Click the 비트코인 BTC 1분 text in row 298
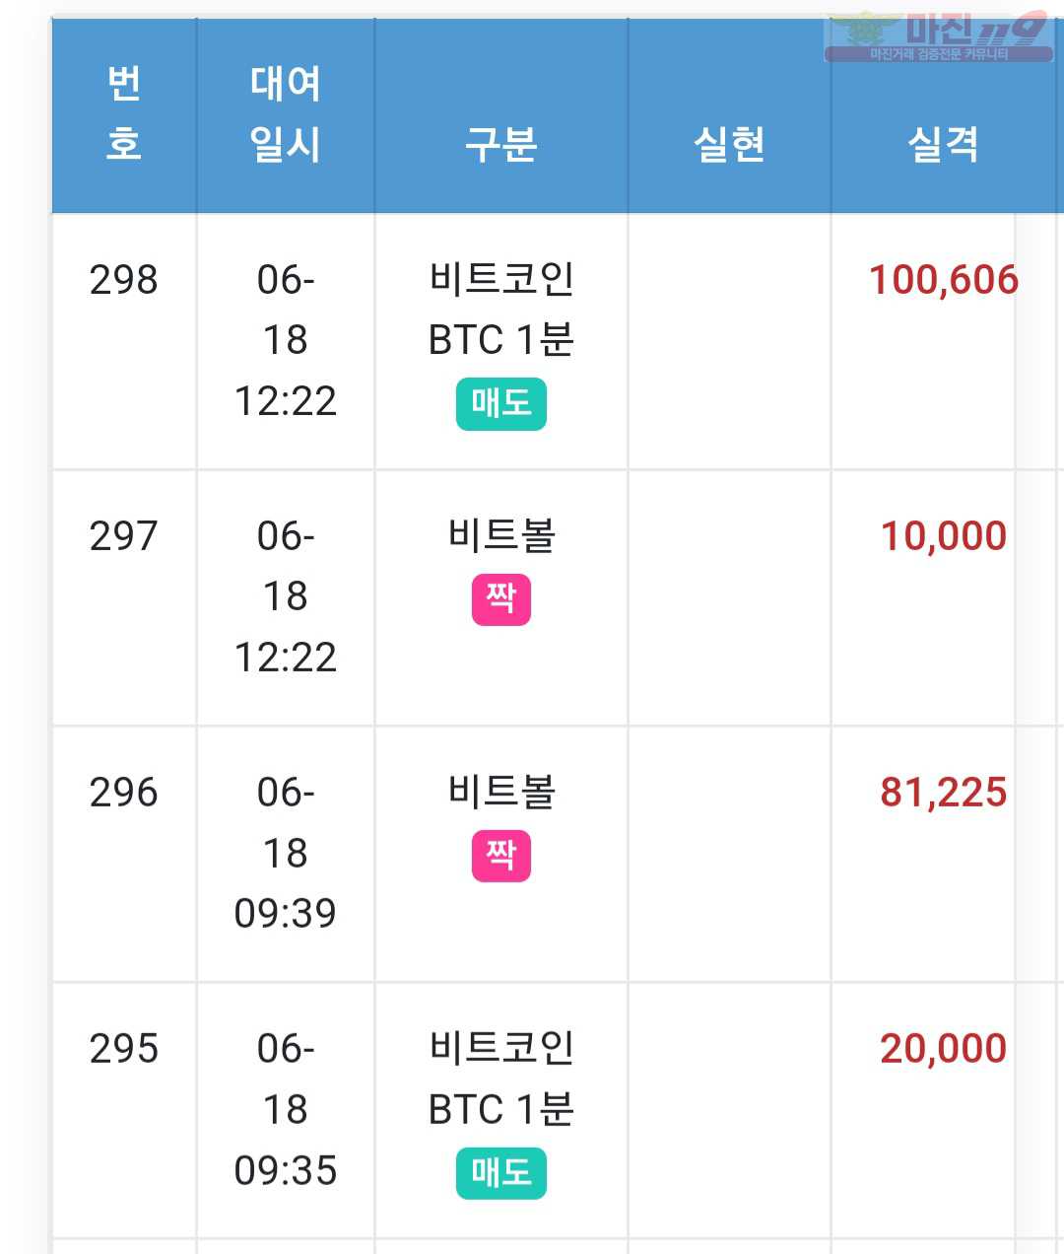 pyautogui.click(x=500, y=310)
